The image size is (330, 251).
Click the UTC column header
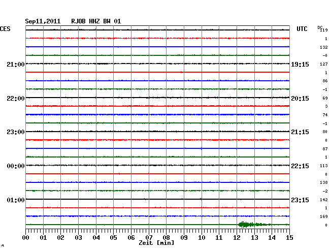(x=302, y=29)
